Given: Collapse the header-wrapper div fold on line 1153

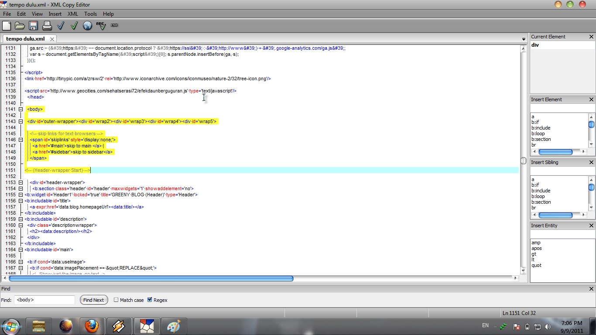Looking at the screenshot, I should [x=21, y=182].
